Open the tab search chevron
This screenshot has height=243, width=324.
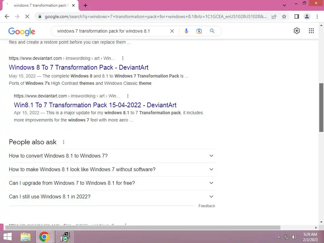coord(284,5)
